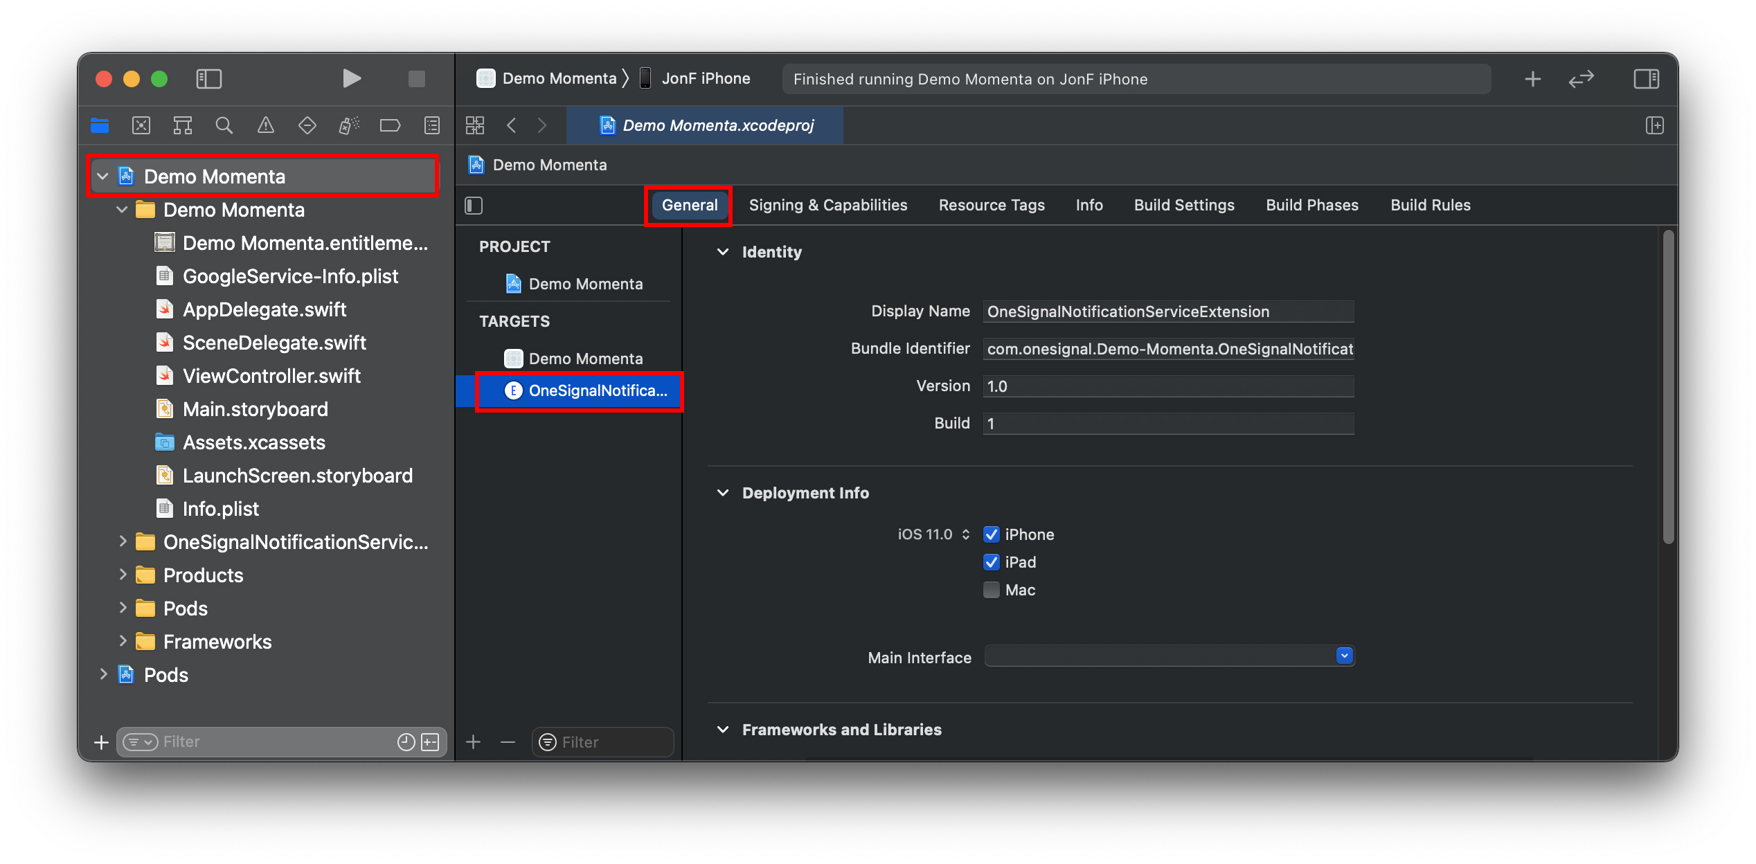Switch to Build Phases tab
Image resolution: width=1756 pixels, height=864 pixels.
[x=1312, y=205]
